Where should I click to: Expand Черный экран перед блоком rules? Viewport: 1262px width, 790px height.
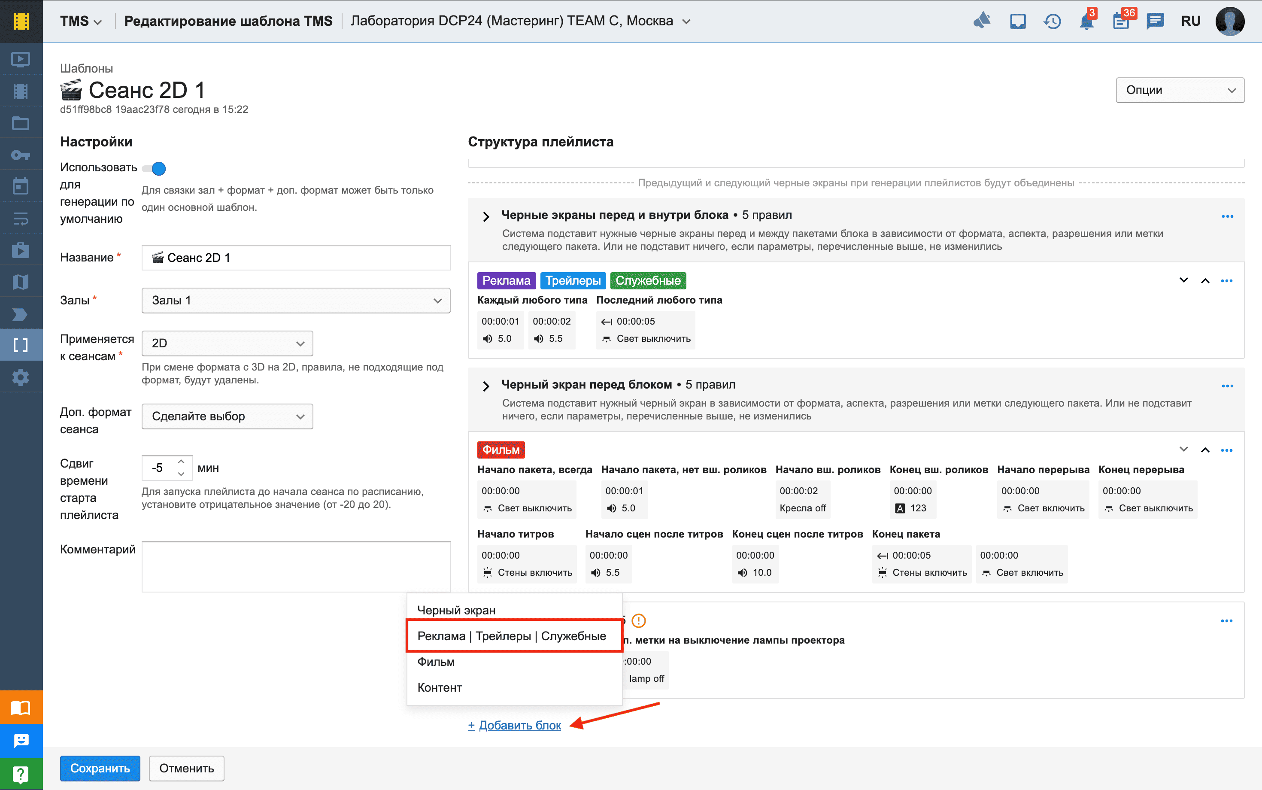coord(486,386)
